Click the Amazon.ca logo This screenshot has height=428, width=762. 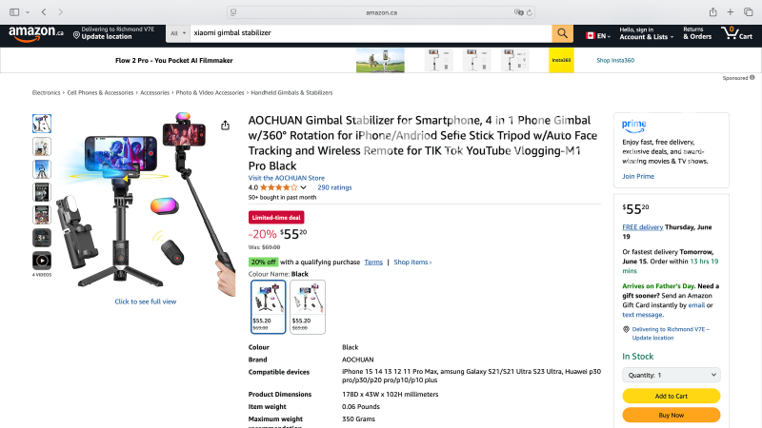[36, 32]
